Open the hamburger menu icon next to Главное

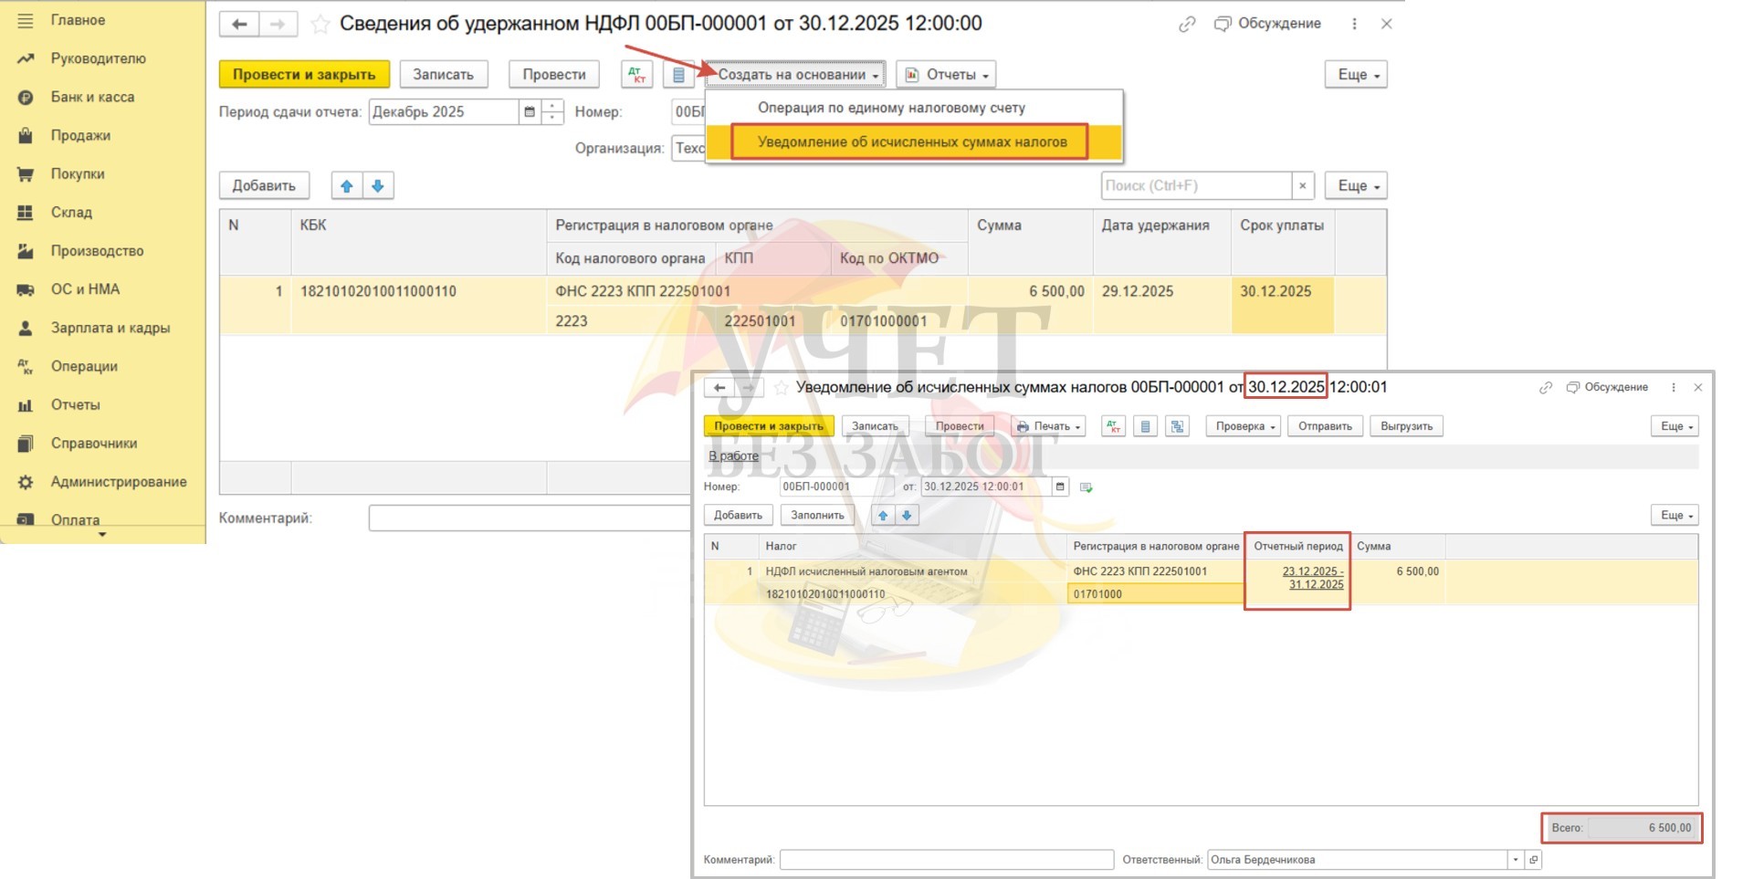click(x=25, y=20)
